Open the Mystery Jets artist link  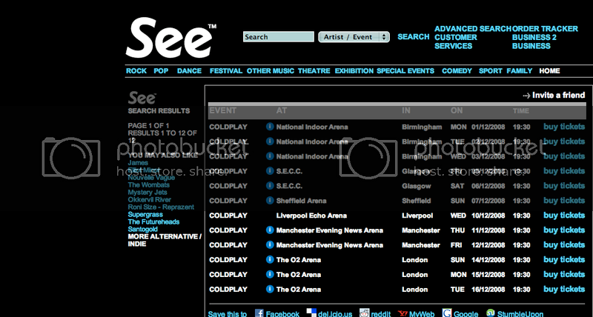point(148,193)
